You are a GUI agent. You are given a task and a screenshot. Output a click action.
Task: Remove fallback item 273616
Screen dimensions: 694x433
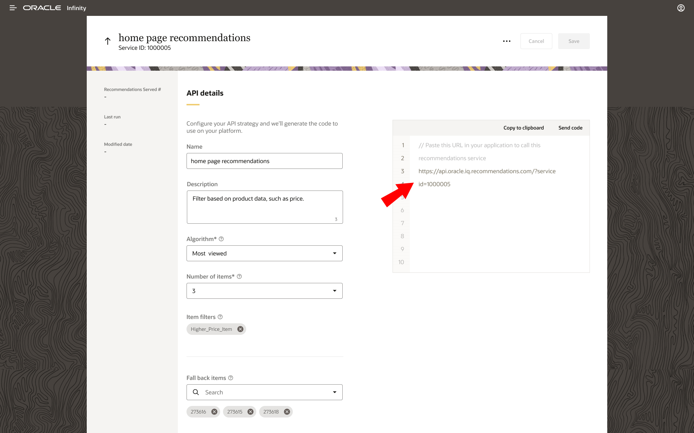(214, 412)
